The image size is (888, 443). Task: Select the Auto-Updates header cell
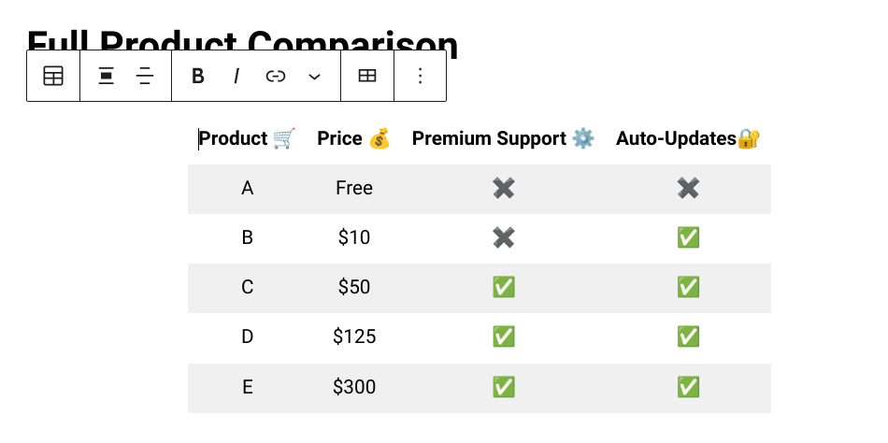[688, 139]
